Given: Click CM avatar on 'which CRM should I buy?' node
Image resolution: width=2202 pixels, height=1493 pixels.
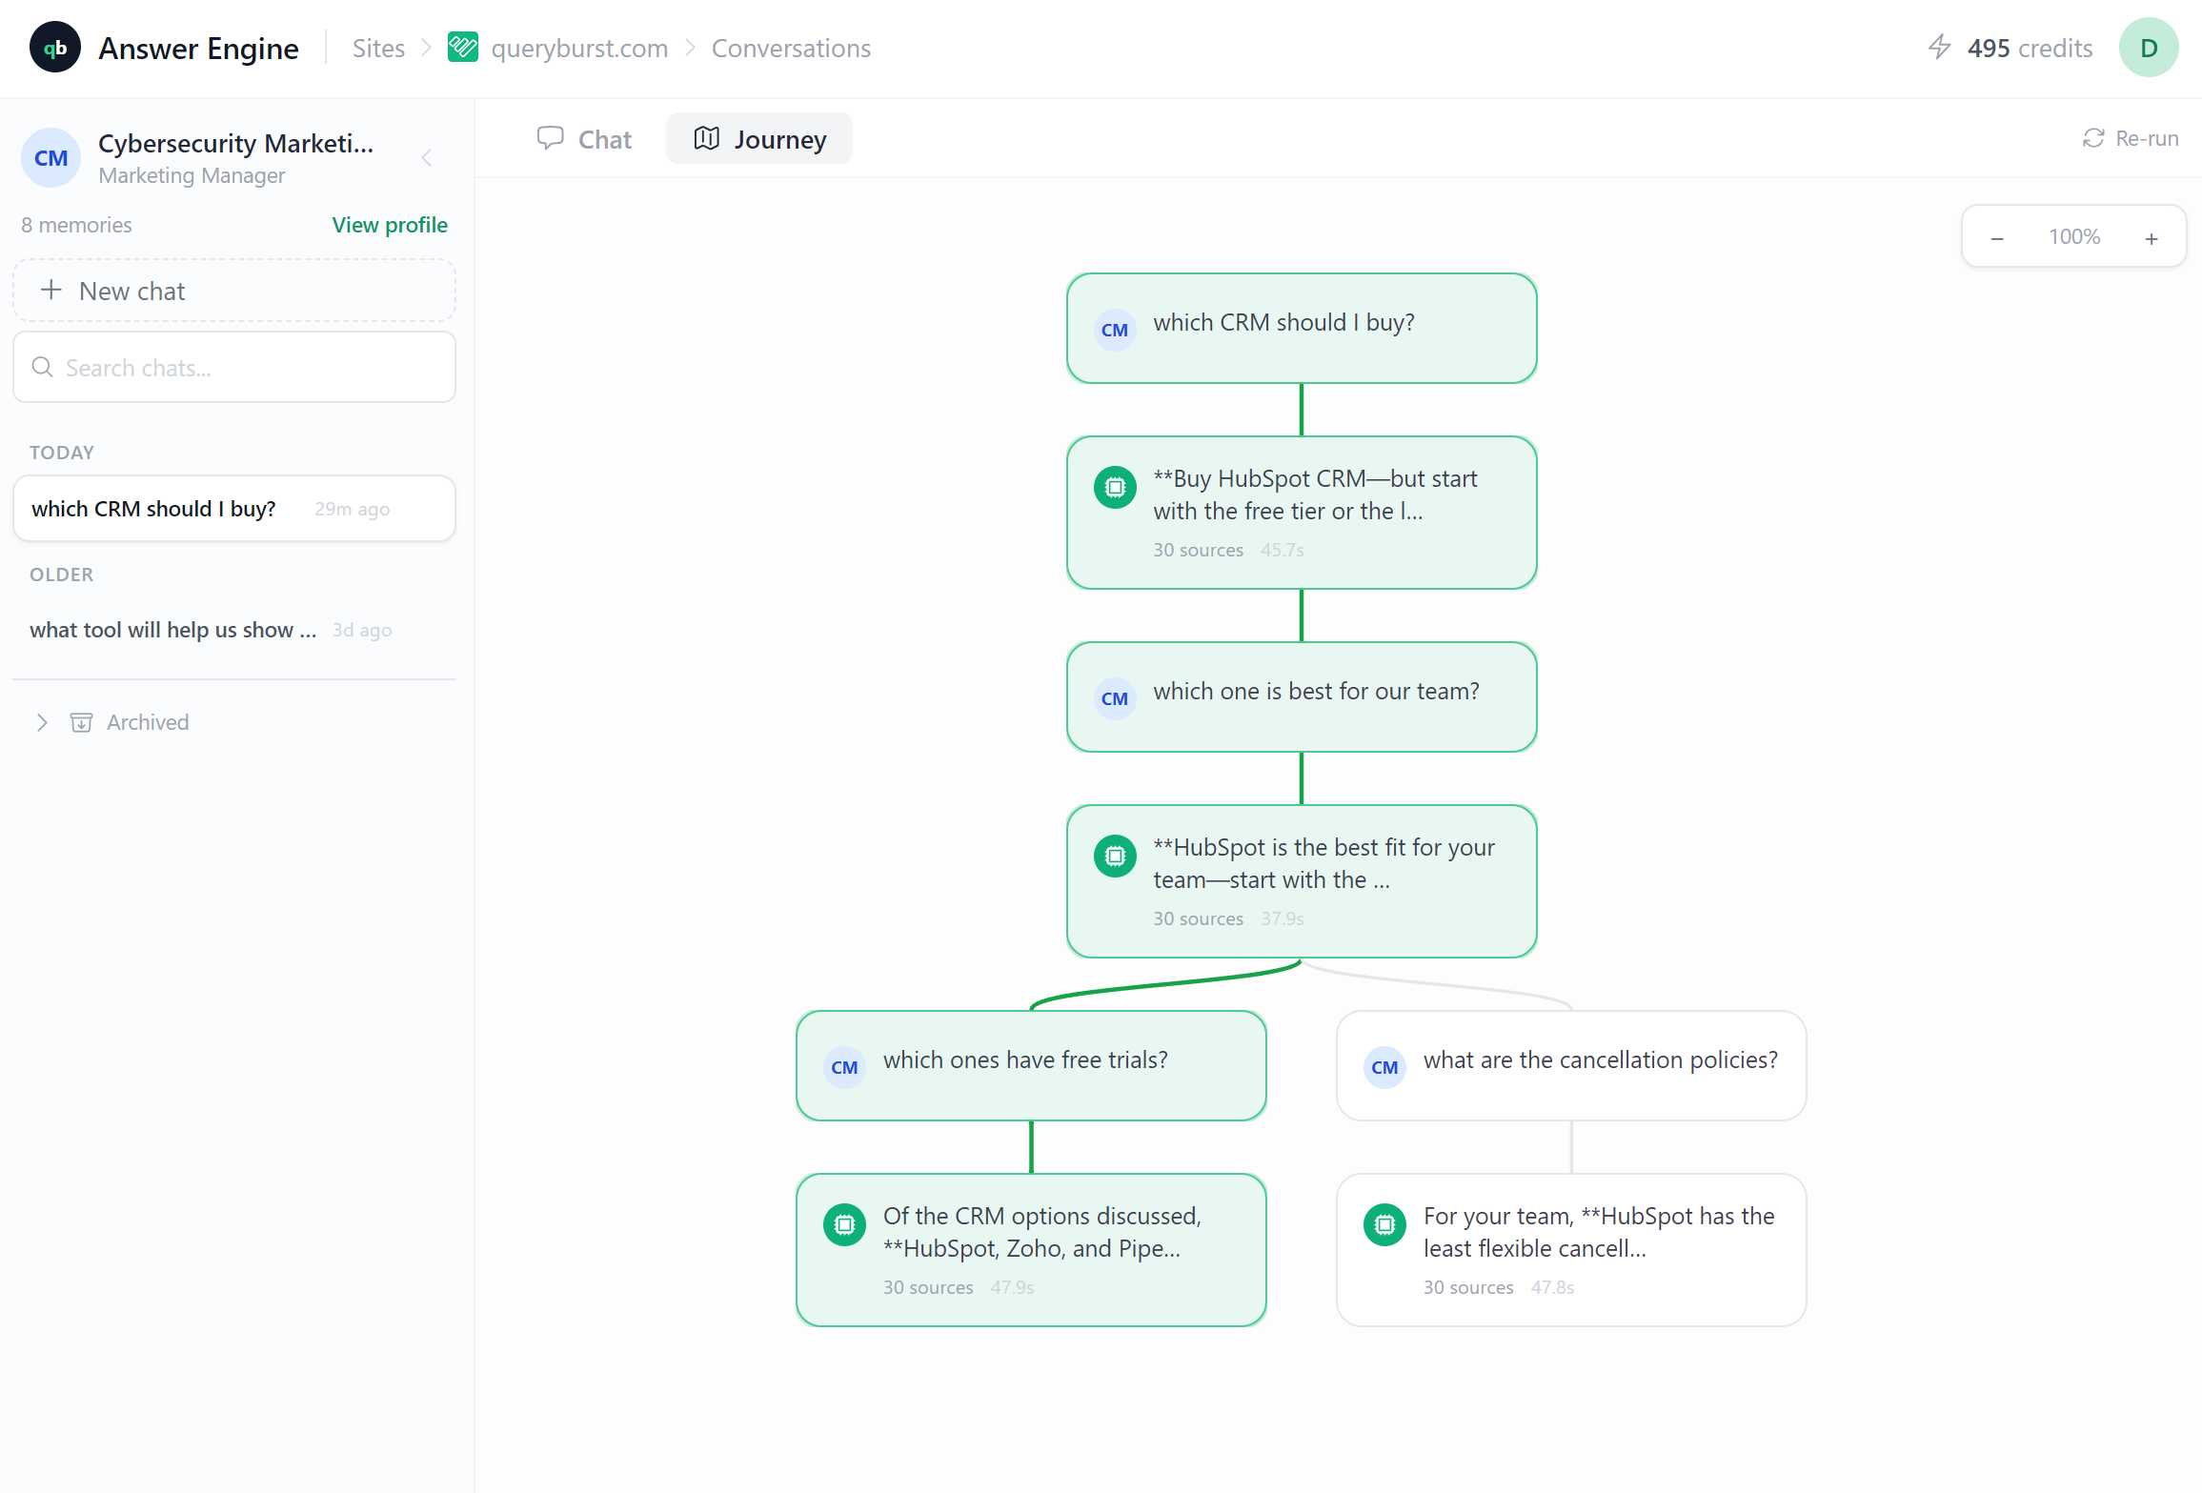Looking at the screenshot, I should (1115, 330).
